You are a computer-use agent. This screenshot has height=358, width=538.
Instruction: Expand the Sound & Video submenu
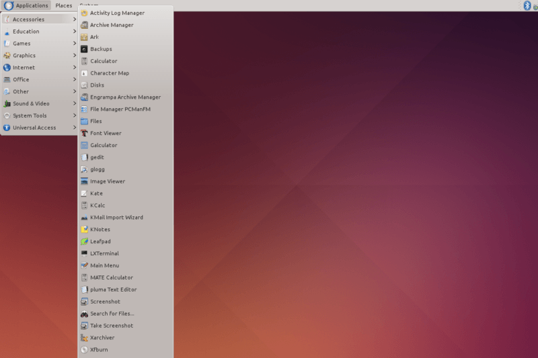point(39,103)
